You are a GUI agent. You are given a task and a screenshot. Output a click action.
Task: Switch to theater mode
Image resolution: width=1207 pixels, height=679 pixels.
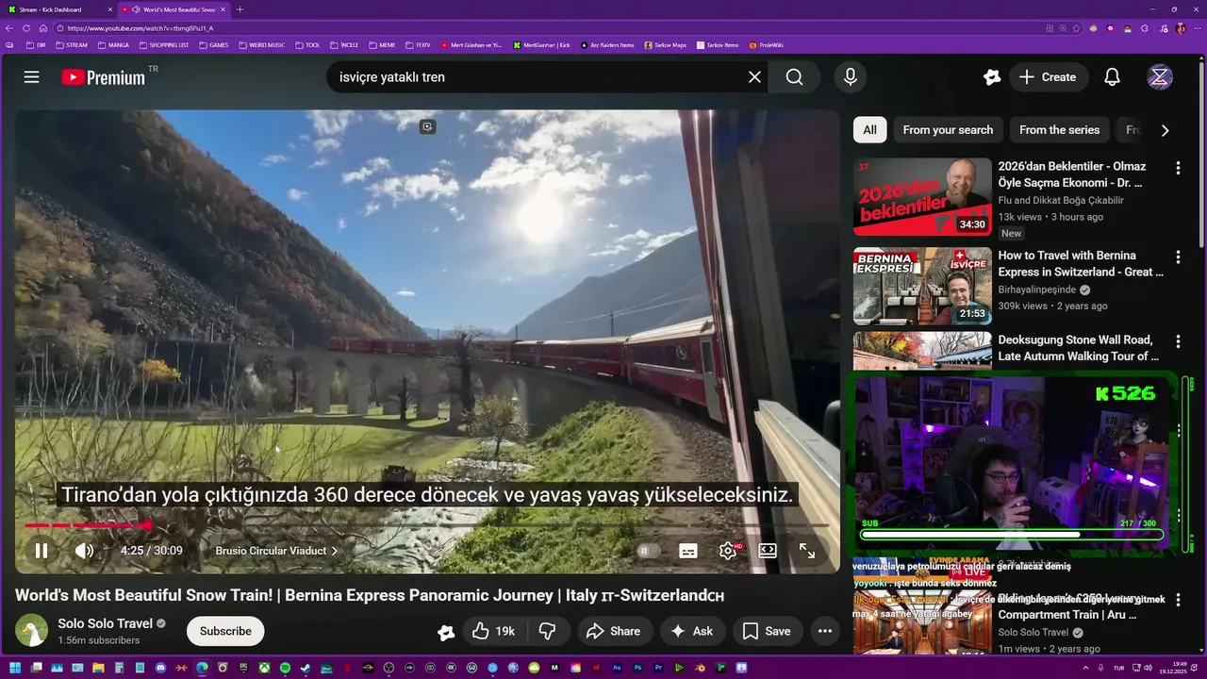tap(768, 551)
